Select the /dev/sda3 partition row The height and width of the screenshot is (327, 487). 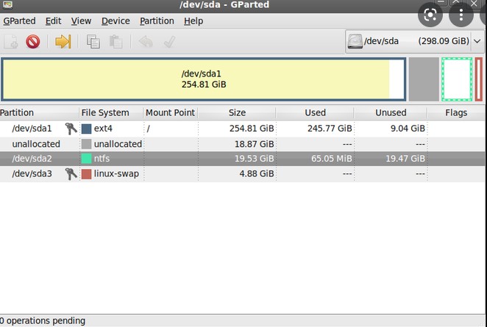[x=242, y=173]
